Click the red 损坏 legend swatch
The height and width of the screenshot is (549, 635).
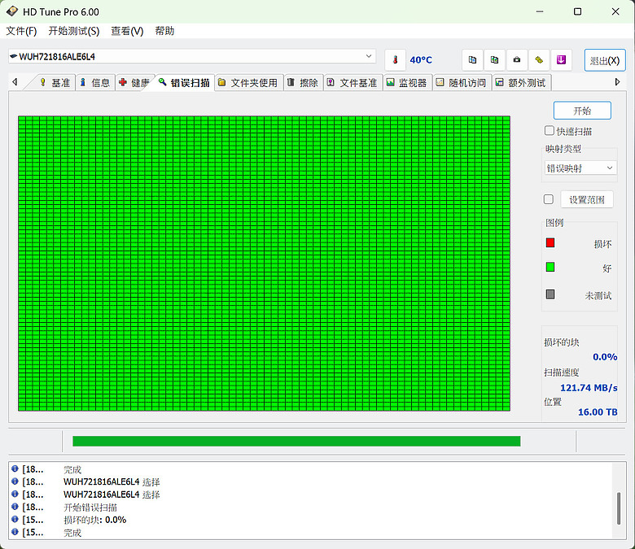(550, 242)
